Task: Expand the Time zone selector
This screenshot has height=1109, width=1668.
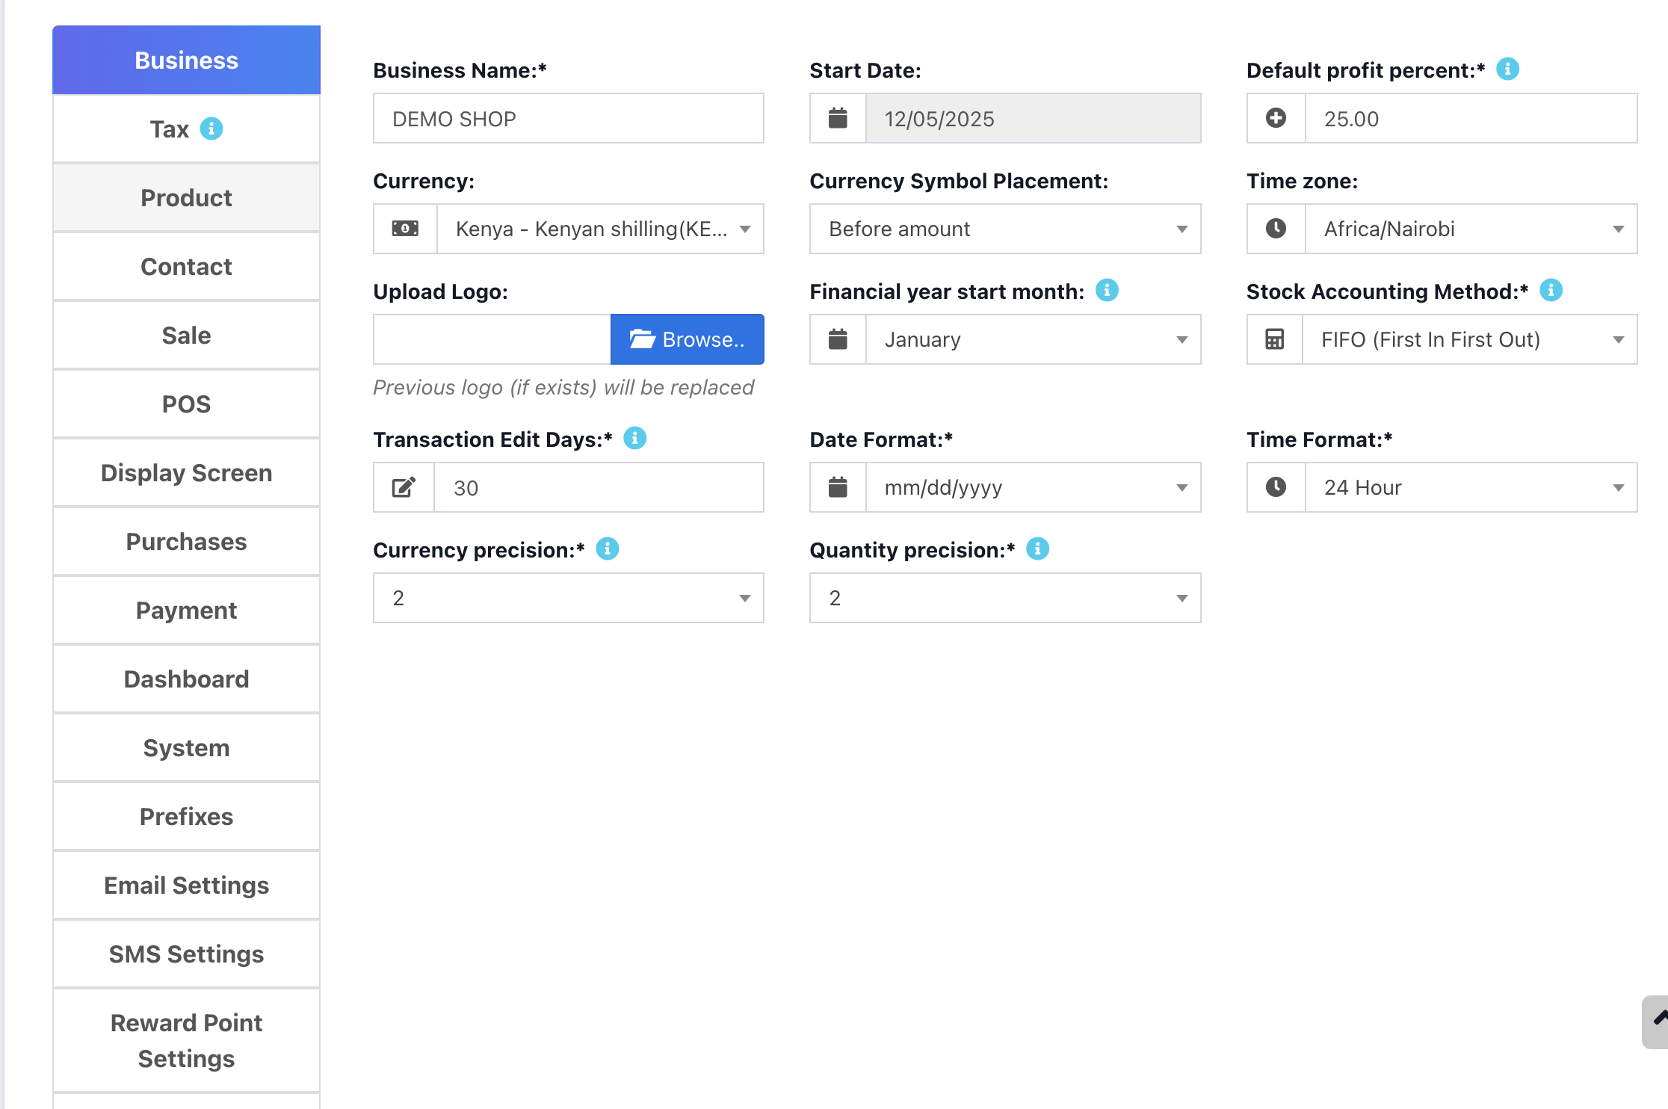Action: pyautogui.click(x=1469, y=229)
